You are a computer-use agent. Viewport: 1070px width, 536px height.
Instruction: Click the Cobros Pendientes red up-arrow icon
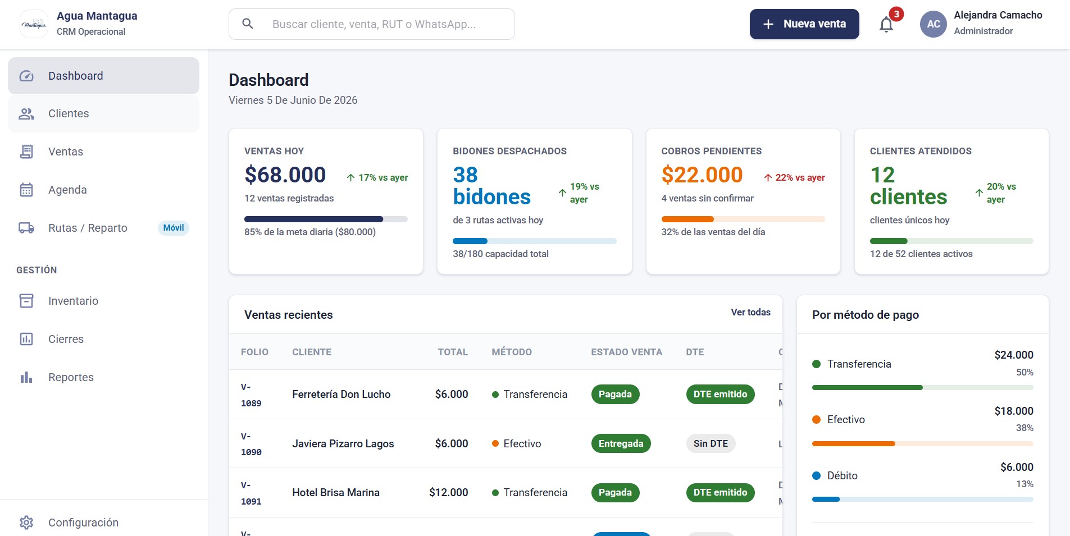(x=768, y=177)
